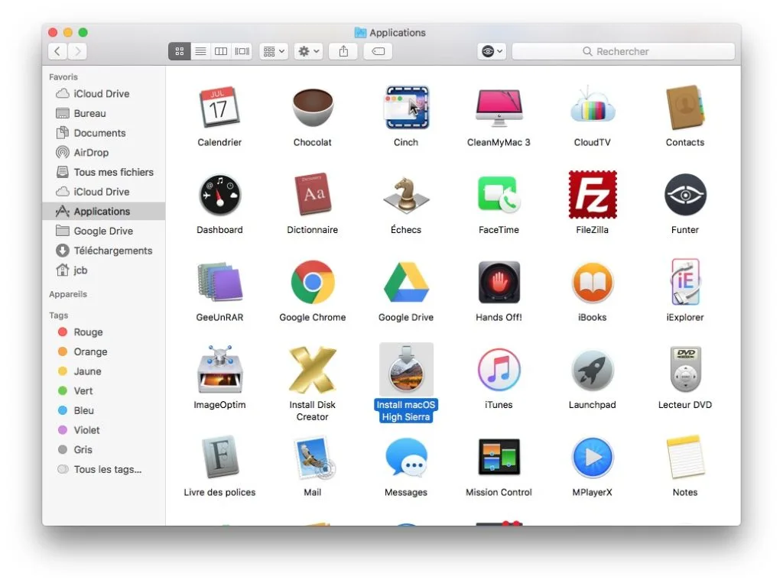
Task: Open Tous mes fichiers in sidebar
Action: pyautogui.click(x=103, y=172)
